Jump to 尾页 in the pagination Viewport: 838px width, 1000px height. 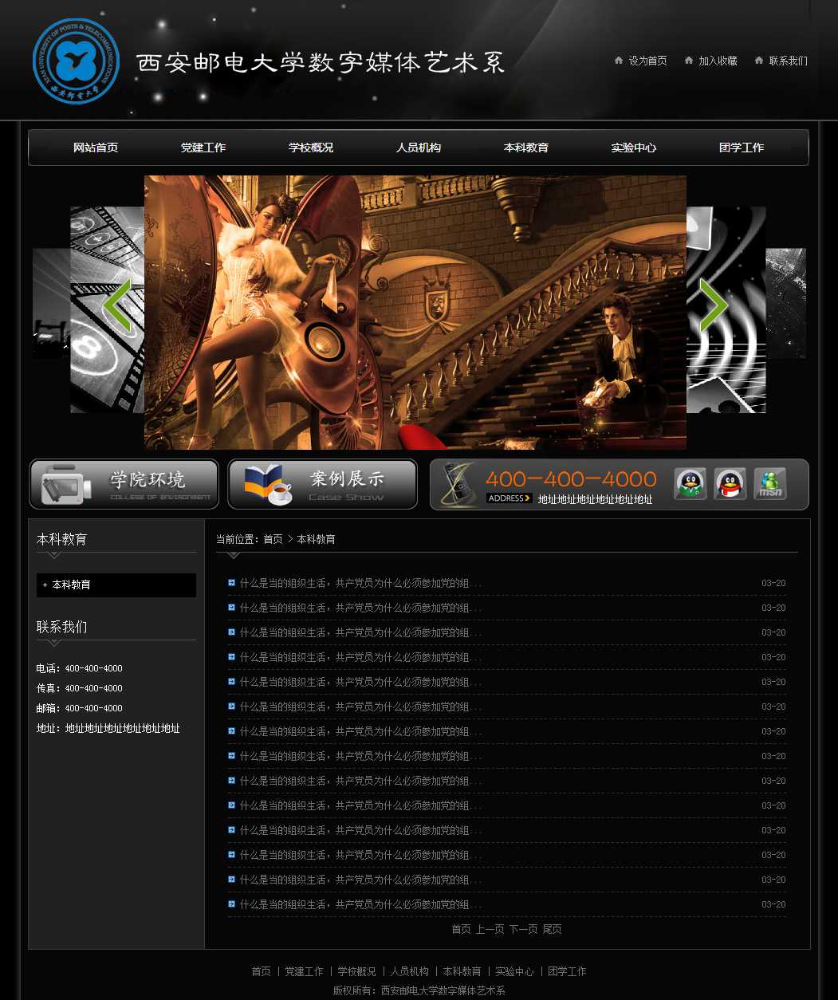coord(552,929)
